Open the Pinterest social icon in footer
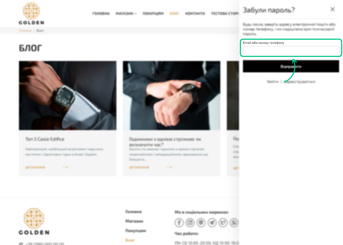The width and height of the screenshot is (343, 245). click(x=201, y=222)
